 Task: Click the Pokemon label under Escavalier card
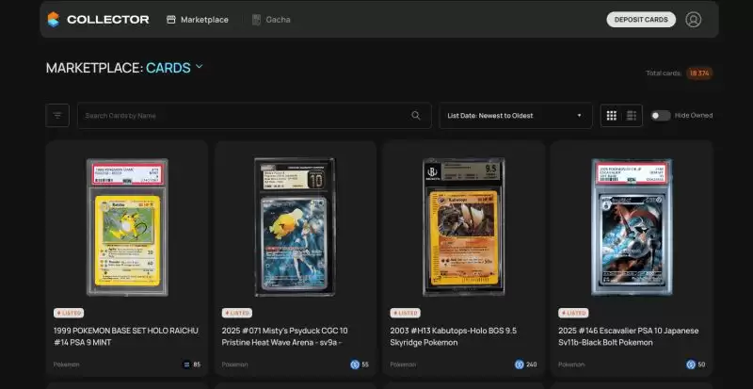click(571, 365)
